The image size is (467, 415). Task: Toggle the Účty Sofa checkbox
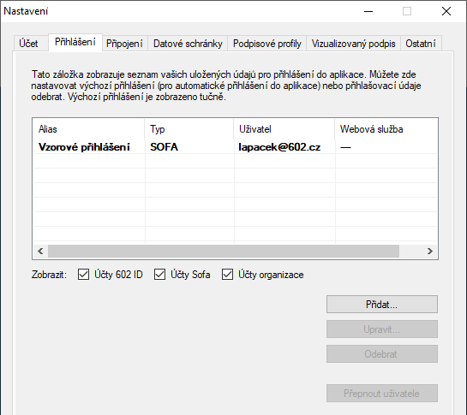(x=159, y=275)
